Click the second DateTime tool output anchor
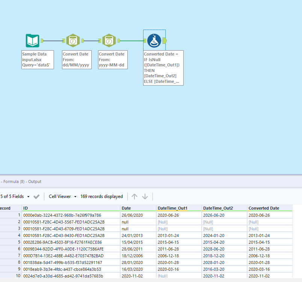 pyautogui.click(x=119, y=40)
